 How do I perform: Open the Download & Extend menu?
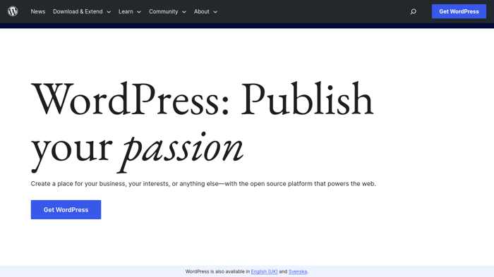click(78, 12)
